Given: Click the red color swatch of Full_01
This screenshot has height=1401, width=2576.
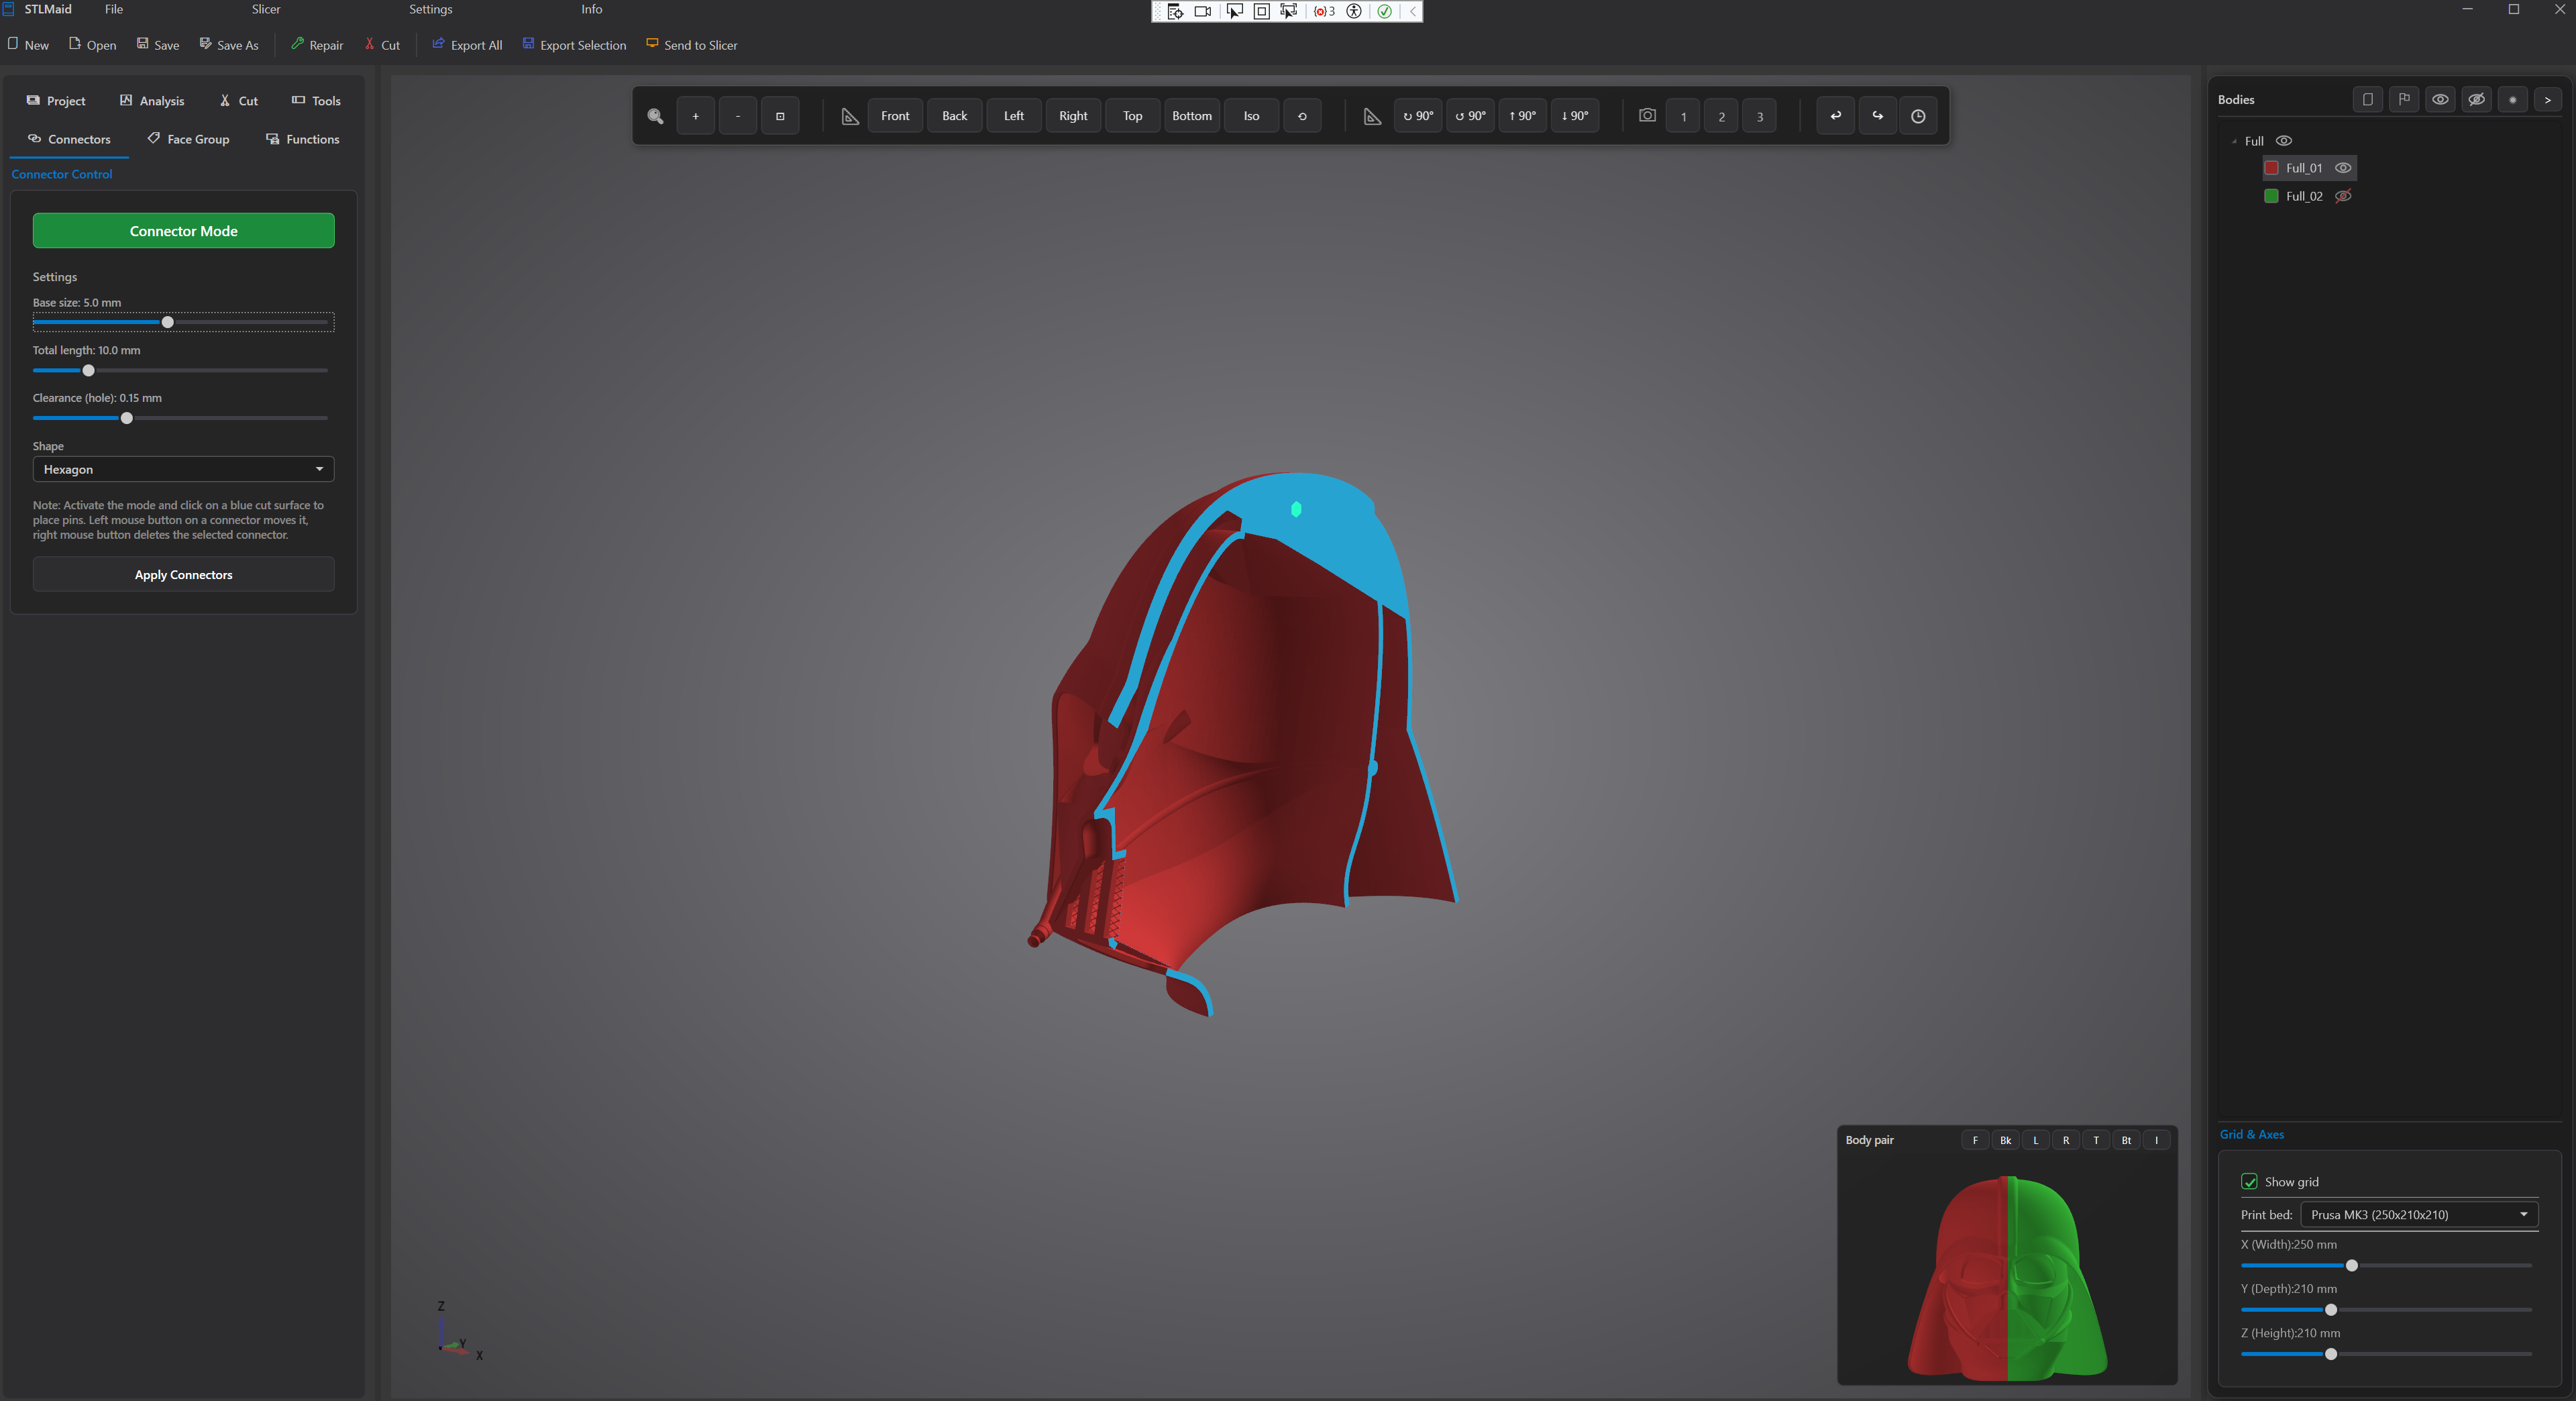Looking at the screenshot, I should [x=2271, y=168].
